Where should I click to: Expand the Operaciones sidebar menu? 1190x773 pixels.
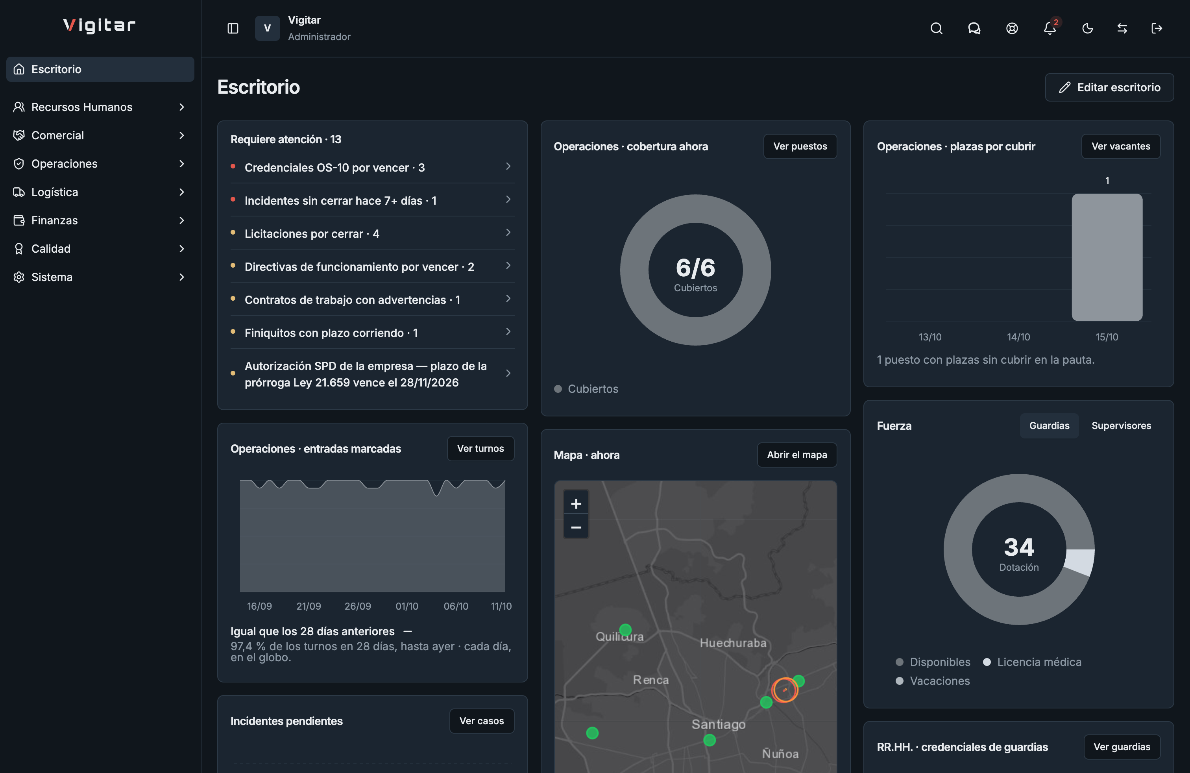(100, 163)
